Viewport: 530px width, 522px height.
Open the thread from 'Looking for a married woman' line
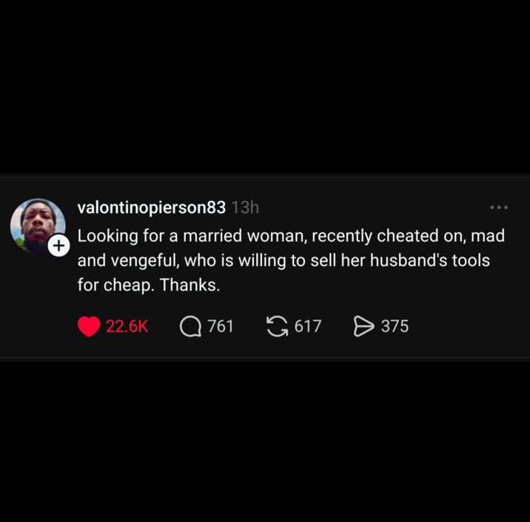[x=291, y=236]
